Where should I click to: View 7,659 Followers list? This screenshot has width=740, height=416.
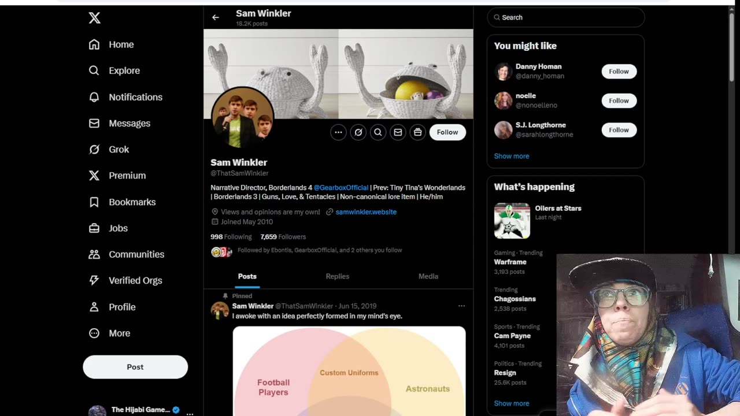point(283,237)
